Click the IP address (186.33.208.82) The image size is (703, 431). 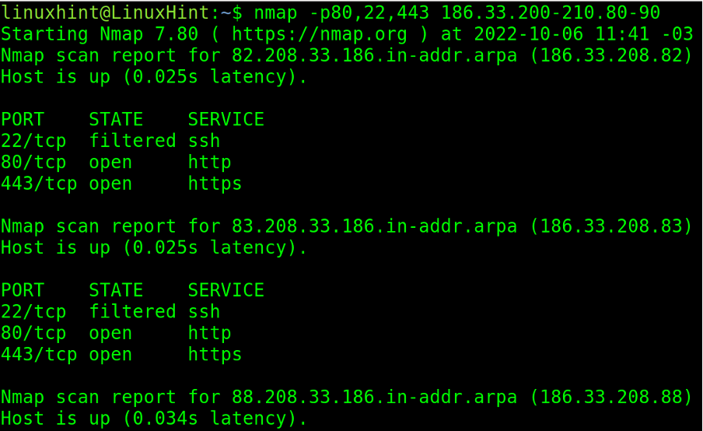611,56
